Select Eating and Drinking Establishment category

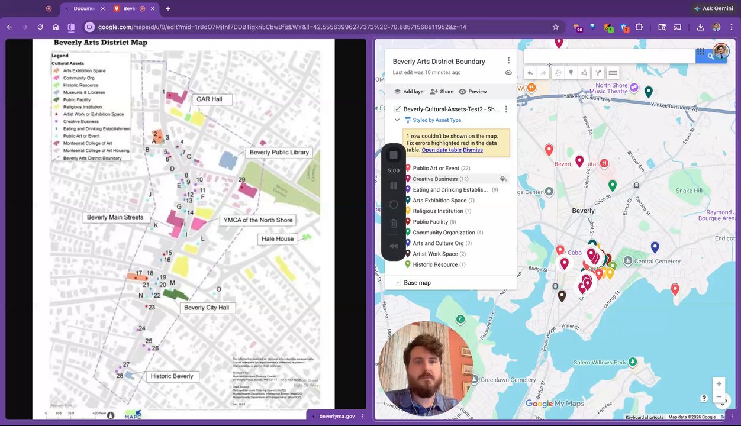pyautogui.click(x=450, y=190)
